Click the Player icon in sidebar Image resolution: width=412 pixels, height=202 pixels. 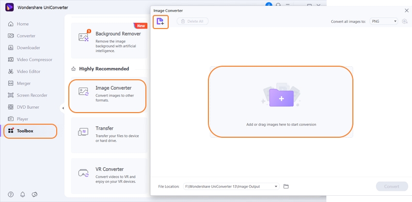coord(11,119)
